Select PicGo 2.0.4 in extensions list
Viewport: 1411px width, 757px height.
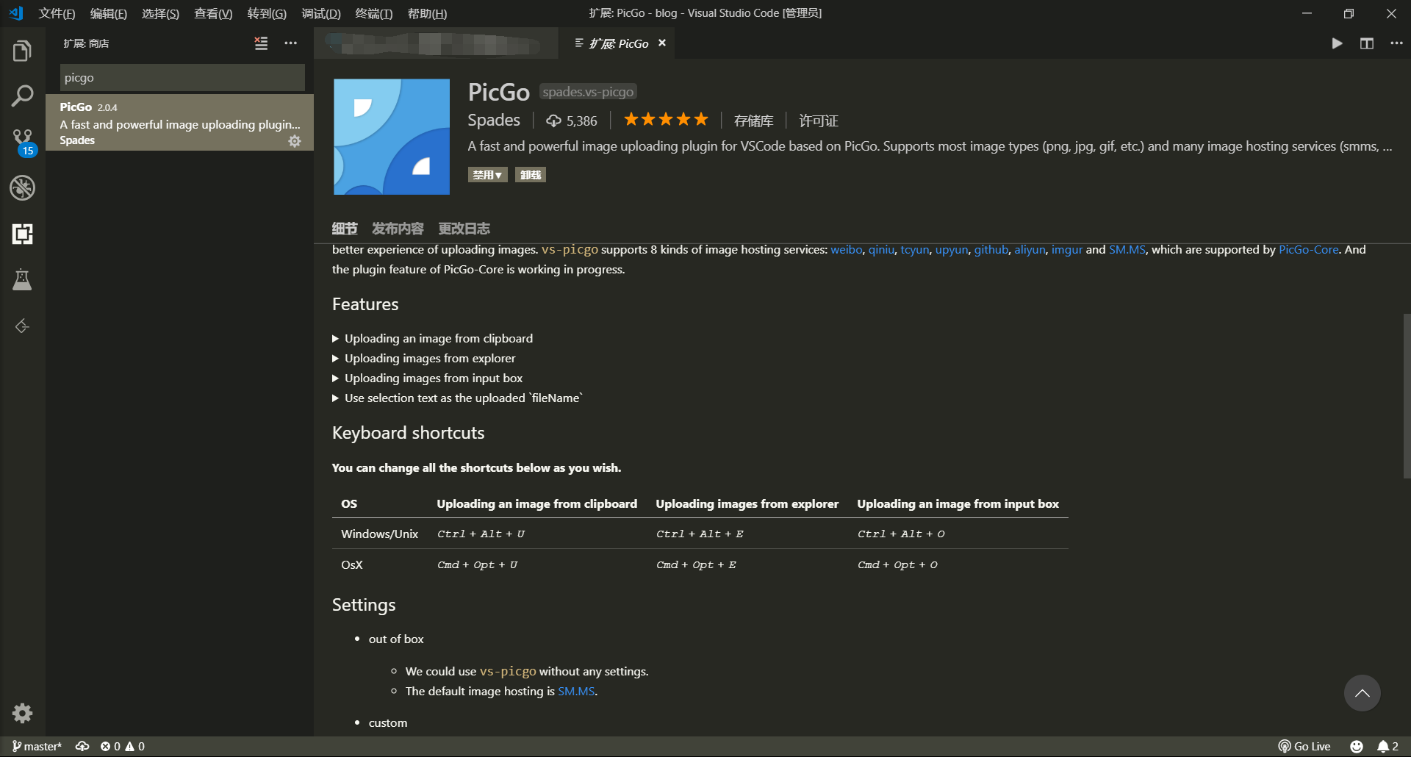(x=180, y=123)
